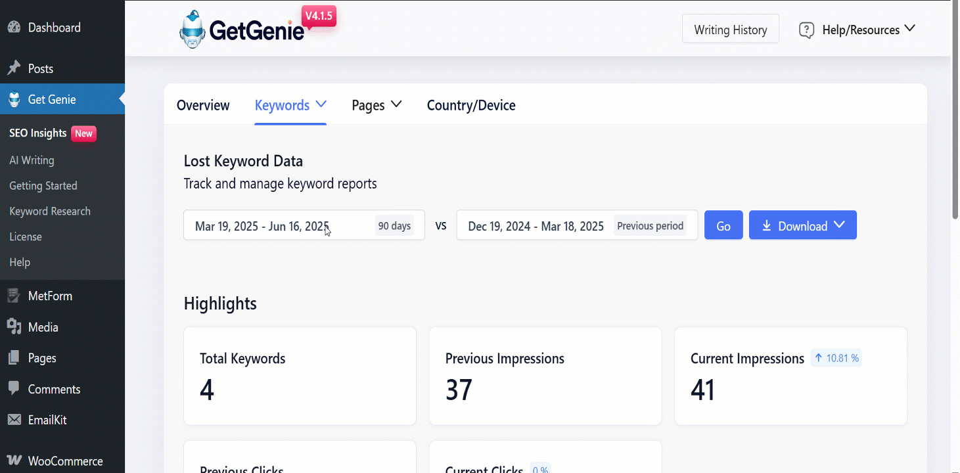Open the WooCommerce menu link
Image resolution: width=960 pixels, height=473 pixels.
(66, 461)
